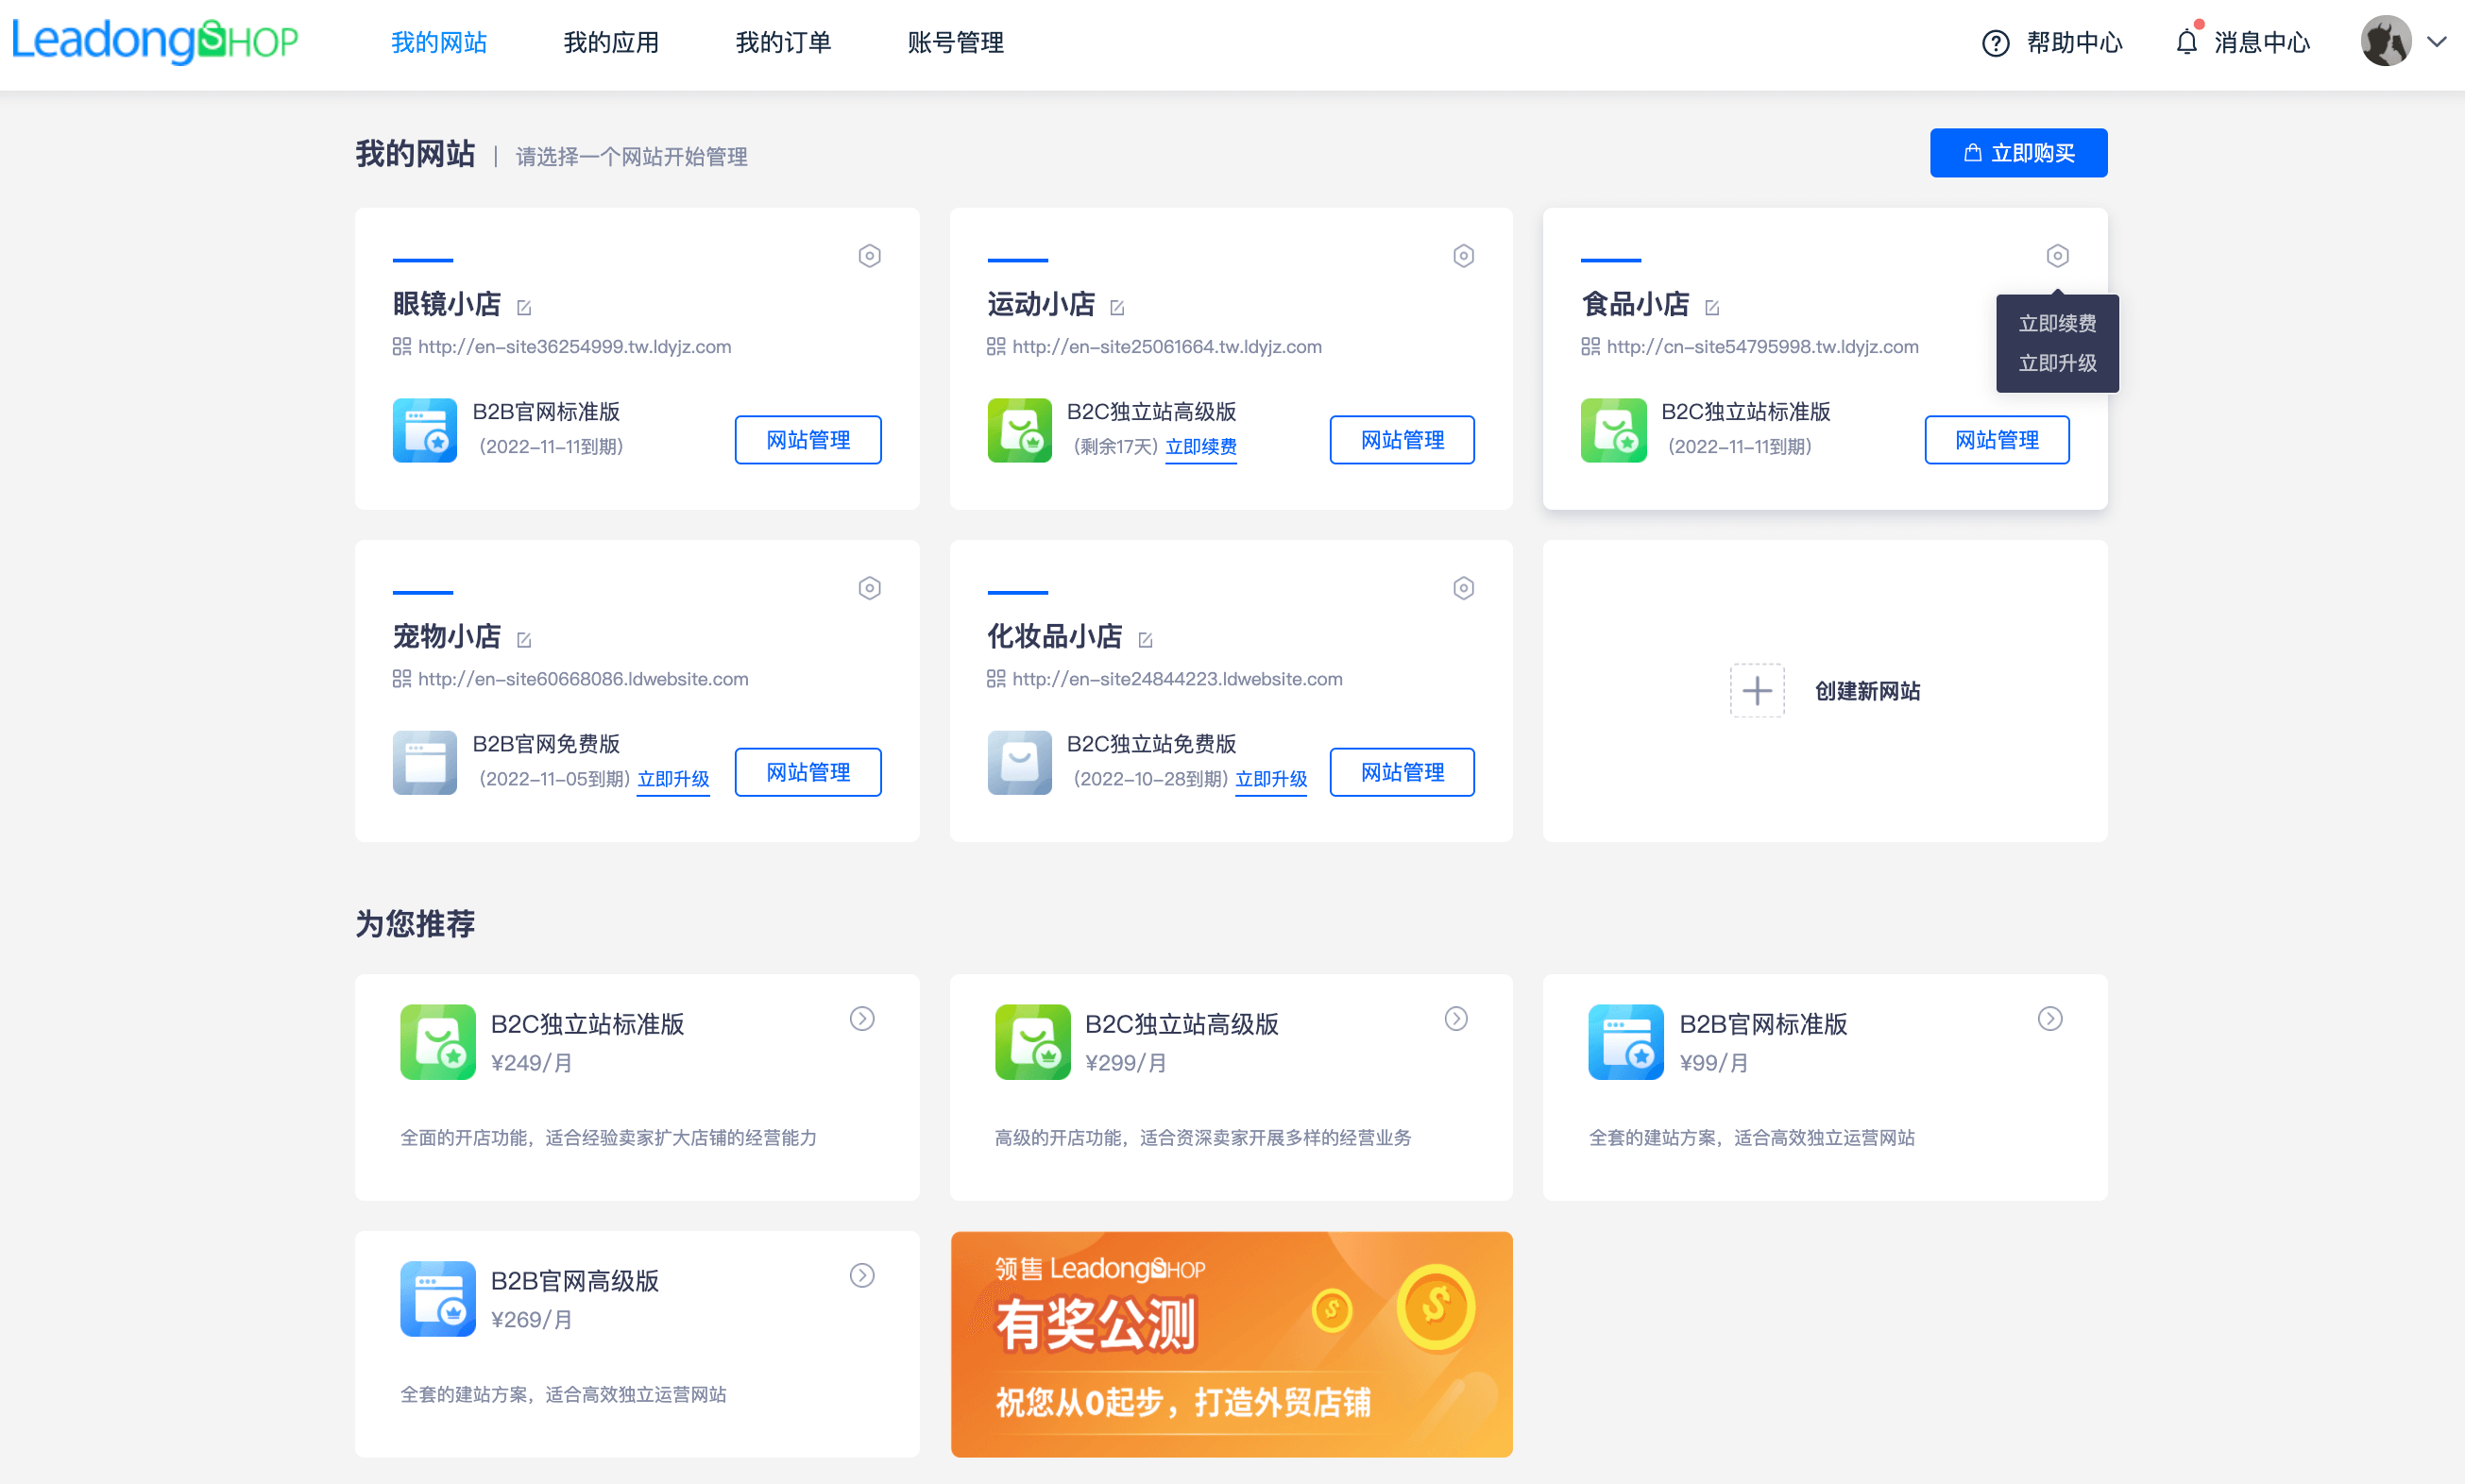Image resolution: width=2465 pixels, height=1484 pixels.
Task: Click arrow icon on B2C独立站标准版 recommendation
Action: pos(861,1018)
